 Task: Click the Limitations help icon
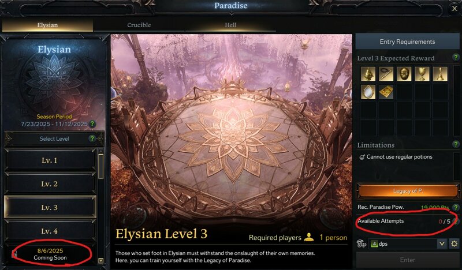[456, 144]
